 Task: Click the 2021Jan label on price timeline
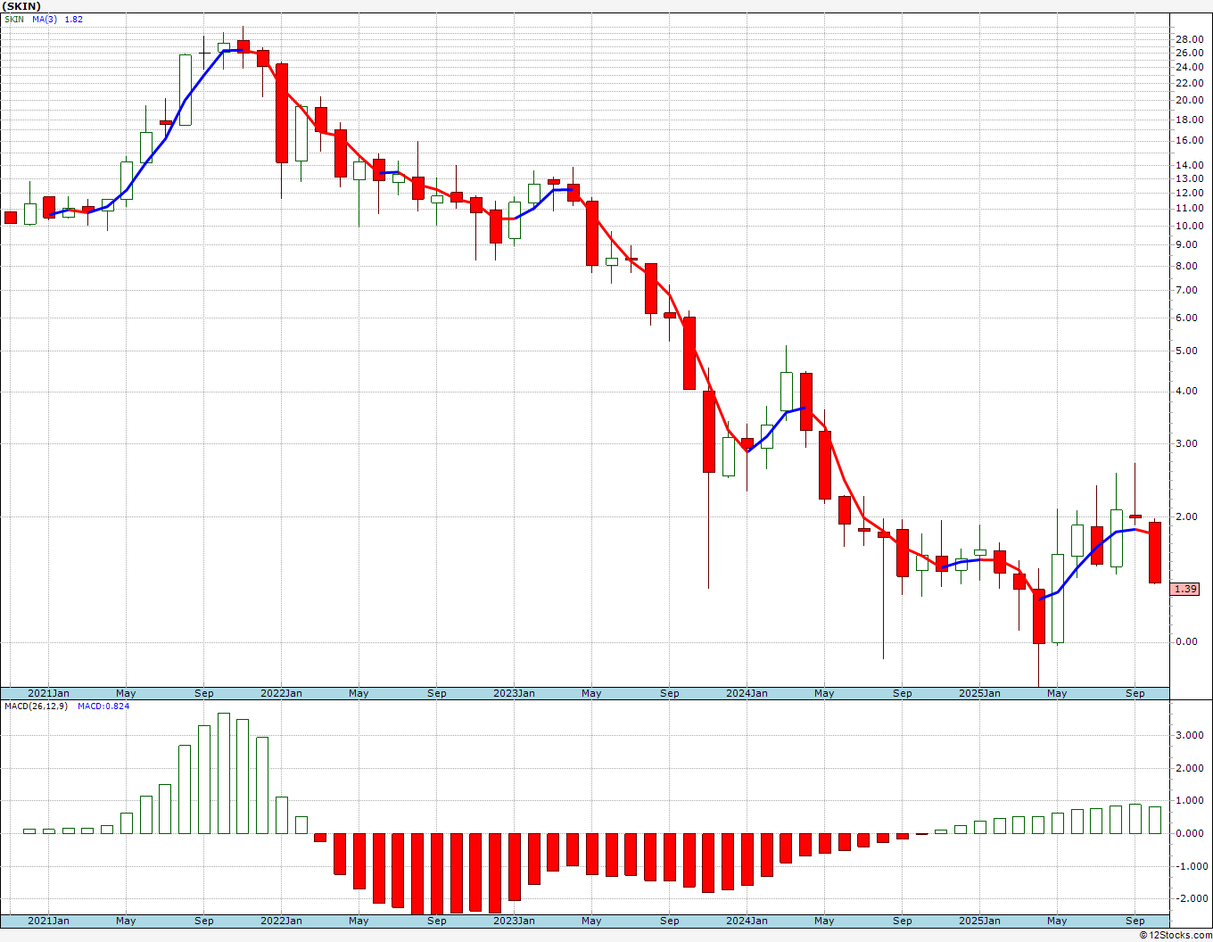click(x=48, y=693)
